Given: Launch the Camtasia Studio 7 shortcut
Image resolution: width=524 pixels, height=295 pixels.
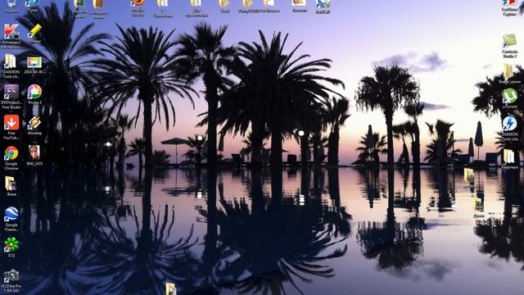Looking at the screenshot, I should pyautogui.click(x=509, y=46).
